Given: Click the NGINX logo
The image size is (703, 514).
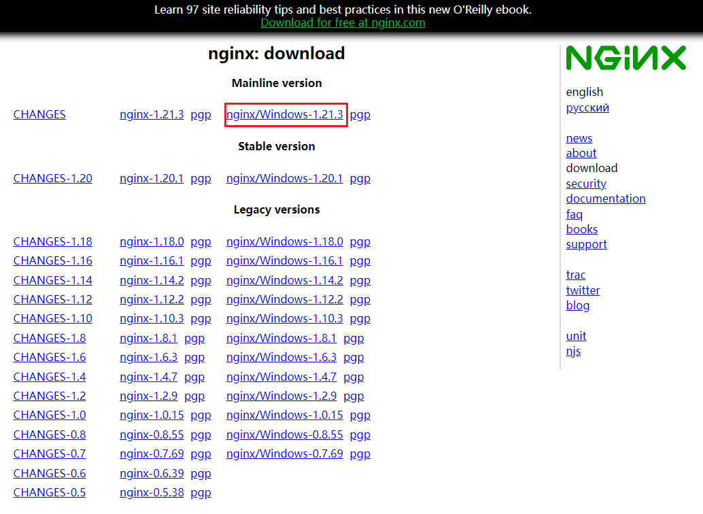Looking at the screenshot, I should click(625, 58).
